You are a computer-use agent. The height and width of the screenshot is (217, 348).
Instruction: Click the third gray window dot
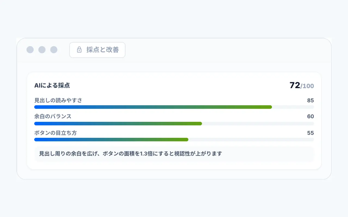click(x=54, y=50)
